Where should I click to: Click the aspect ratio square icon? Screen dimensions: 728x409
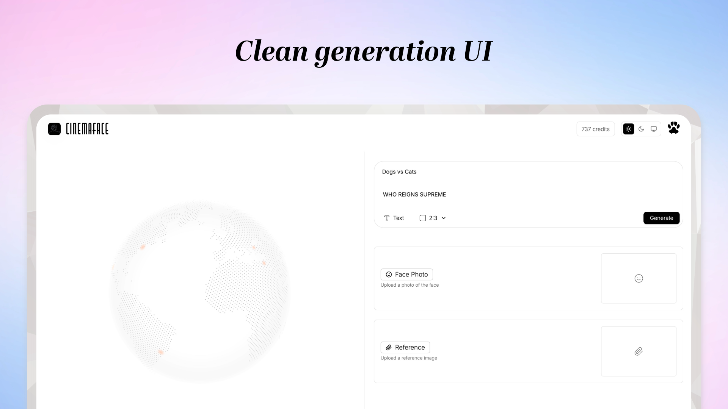[423, 218]
